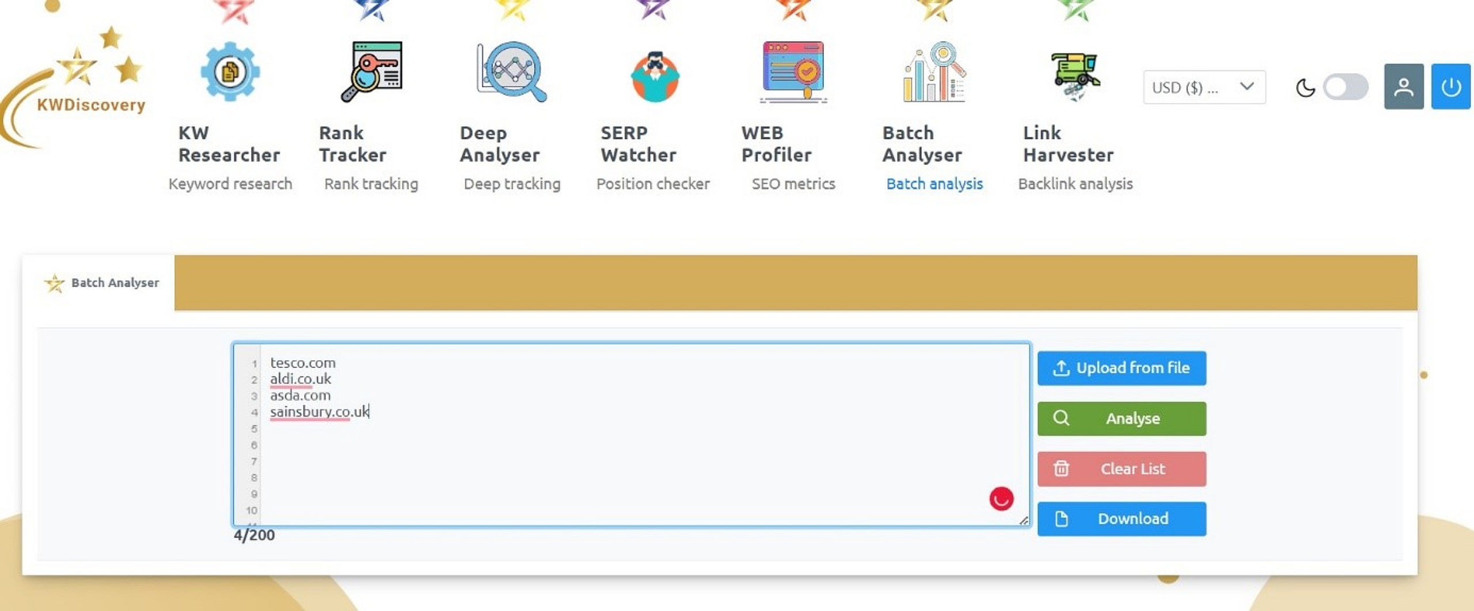This screenshot has height=611, width=1474.
Task: Open WEB Profiler browser window icon
Action: [793, 72]
